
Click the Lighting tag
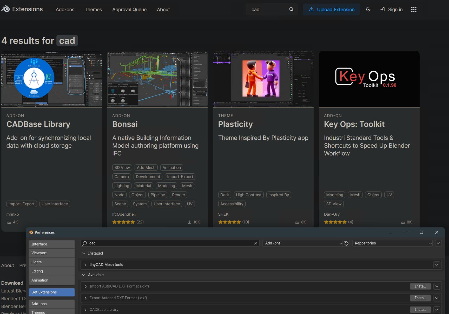(122, 186)
